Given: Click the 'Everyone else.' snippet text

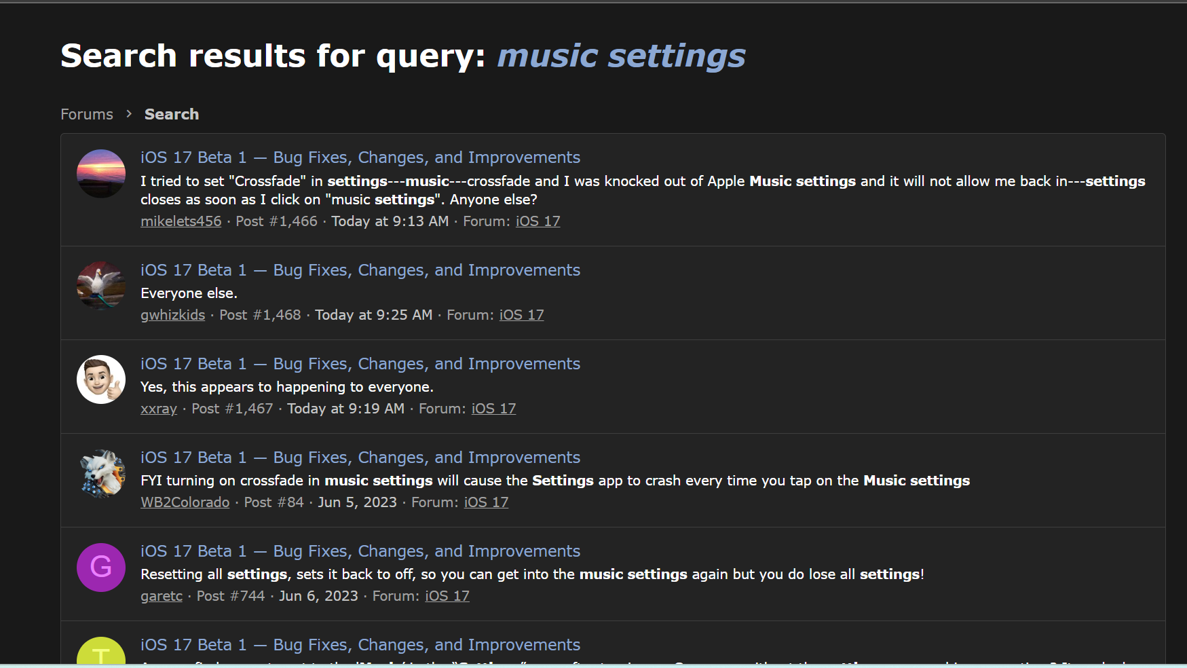Looking at the screenshot, I should (189, 293).
